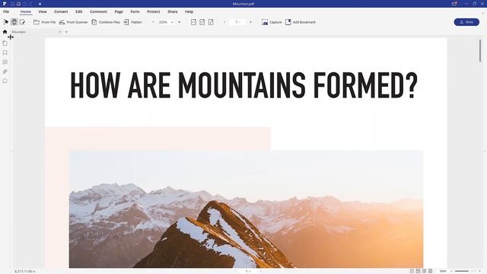Open the Edit tab
The width and height of the screenshot is (487, 274).
pyautogui.click(x=79, y=11)
